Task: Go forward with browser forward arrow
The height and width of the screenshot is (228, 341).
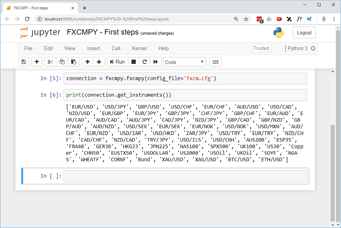Action: pyautogui.click(x=17, y=19)
